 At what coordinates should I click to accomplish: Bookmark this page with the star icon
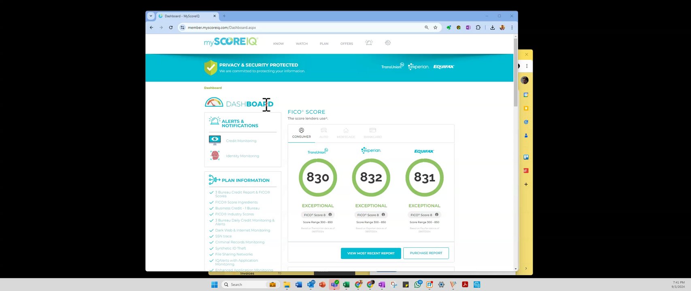(436, 27)
